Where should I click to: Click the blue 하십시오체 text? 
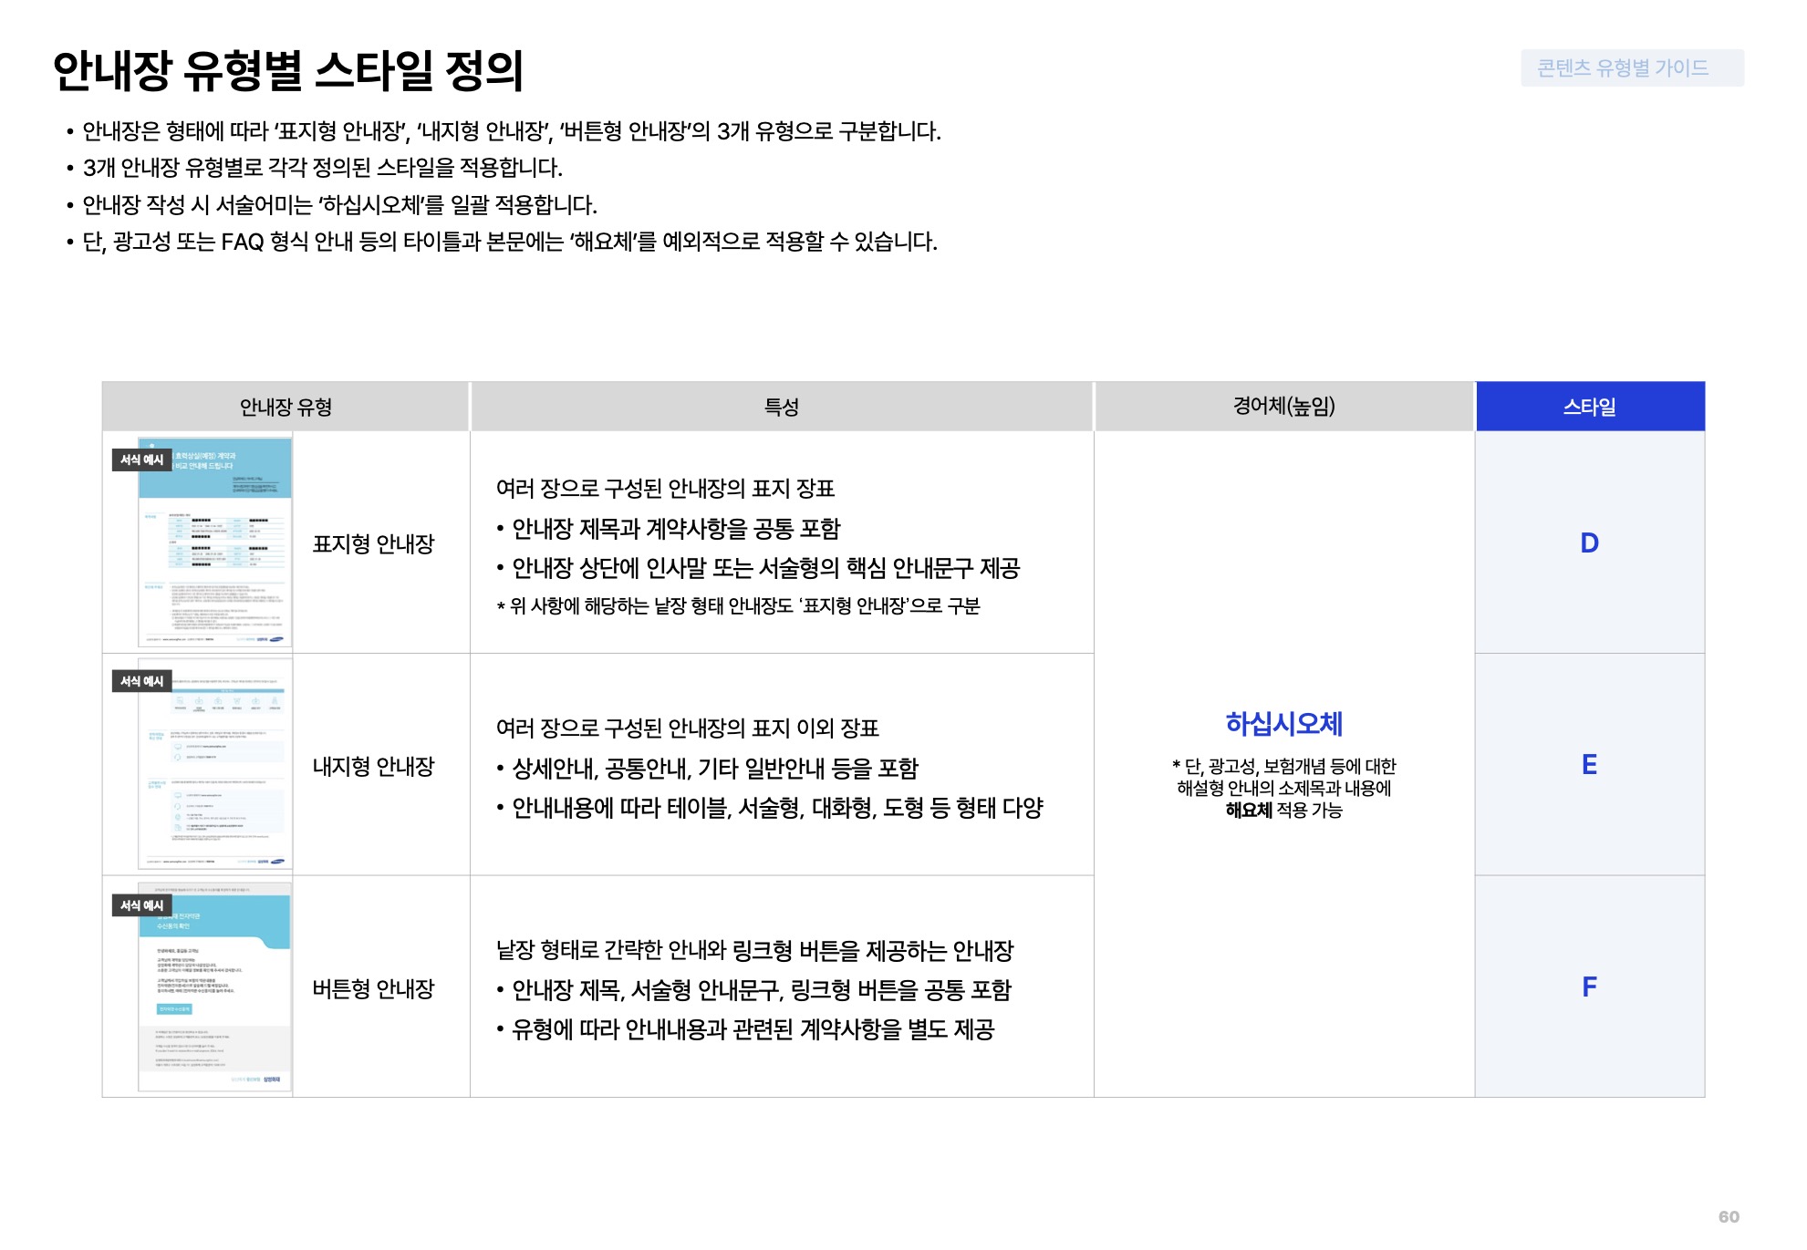[1283, 724]
